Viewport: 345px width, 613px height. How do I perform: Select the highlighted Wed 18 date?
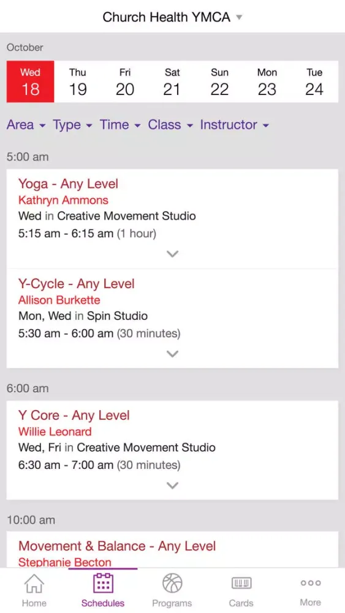[x=30, y=82]
